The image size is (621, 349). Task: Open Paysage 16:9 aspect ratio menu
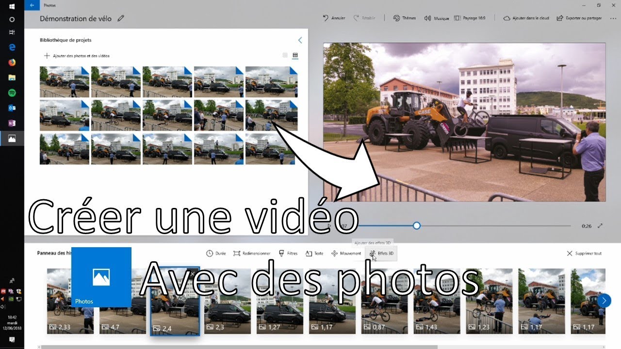(470, 18)
